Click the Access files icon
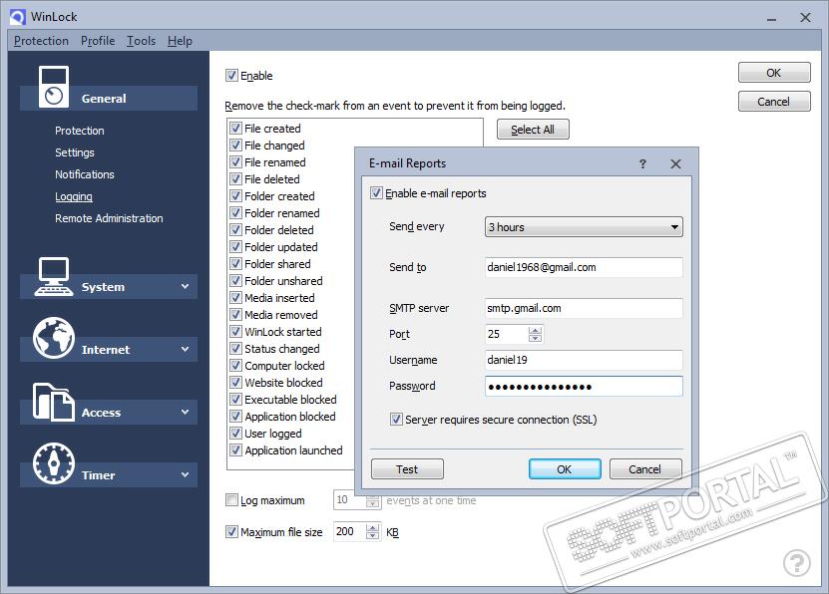 point(54,402)
